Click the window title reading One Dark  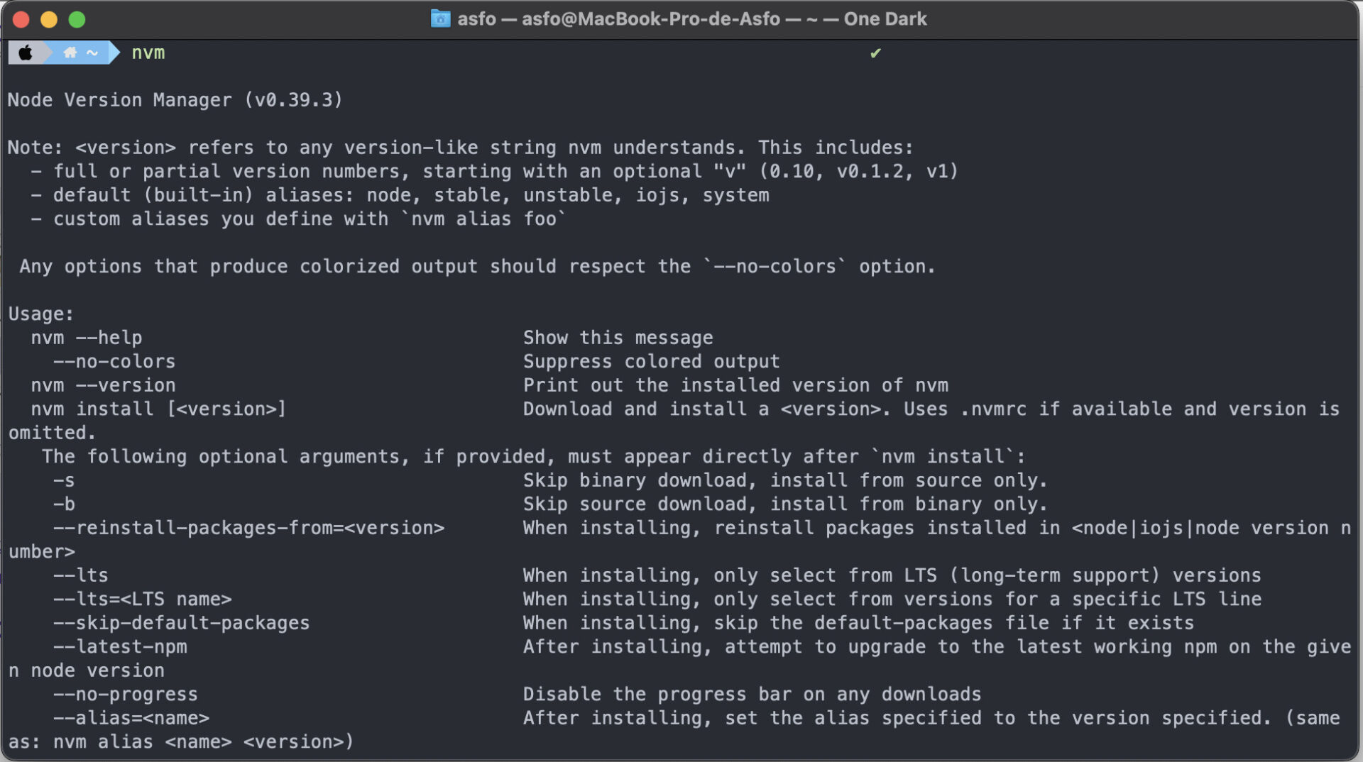click(886, 18)
